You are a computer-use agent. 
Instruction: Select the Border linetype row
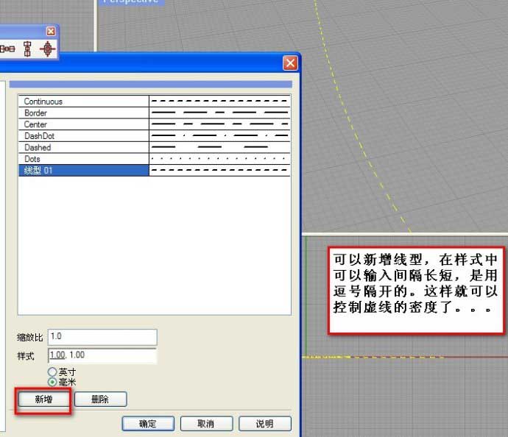click(x=154, y=113)
